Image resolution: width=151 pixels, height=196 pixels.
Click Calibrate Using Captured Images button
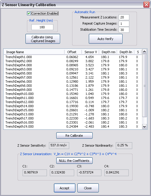43,39
